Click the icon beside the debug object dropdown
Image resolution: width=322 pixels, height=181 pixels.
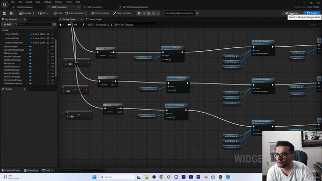(x=198, y=13)
